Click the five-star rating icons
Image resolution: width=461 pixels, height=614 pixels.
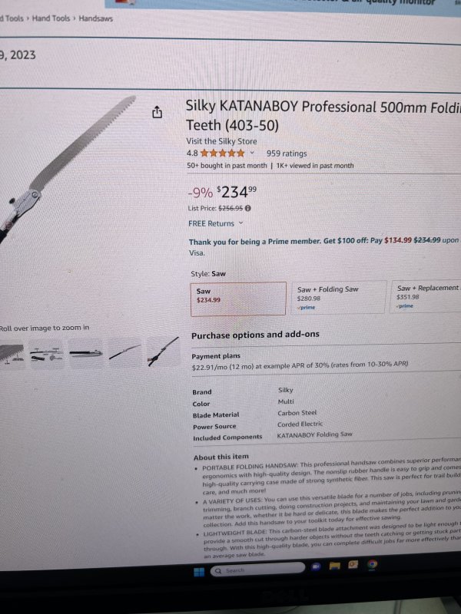click(222, 153)
